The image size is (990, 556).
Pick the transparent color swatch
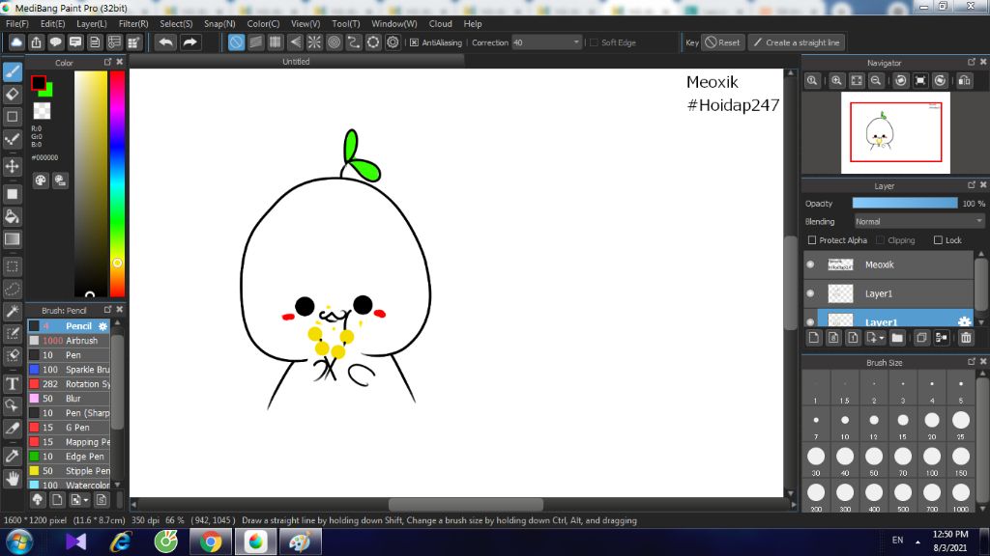[x=42, y=111]
